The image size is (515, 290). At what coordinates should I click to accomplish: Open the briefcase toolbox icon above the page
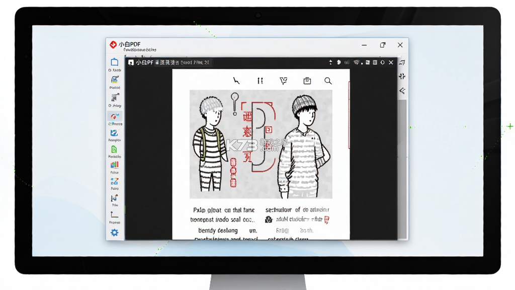pyautogui.click(x=307, y=81)
